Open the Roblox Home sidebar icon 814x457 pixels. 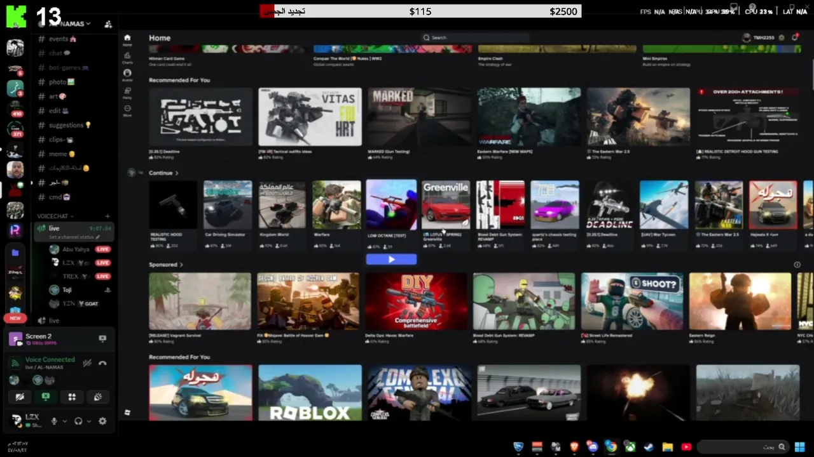point(127,39)
